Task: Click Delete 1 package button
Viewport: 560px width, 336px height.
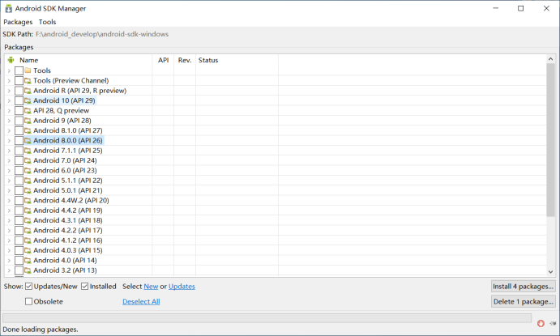Action: 524,301
